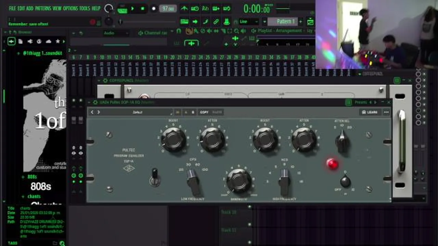This screenshot has height=246, width=438.
Task: Click the browser starred favorites icon
Action: [x=57, y=41]
